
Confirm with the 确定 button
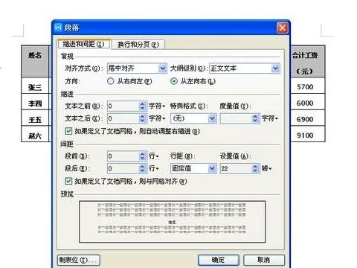tap(219, 260)
